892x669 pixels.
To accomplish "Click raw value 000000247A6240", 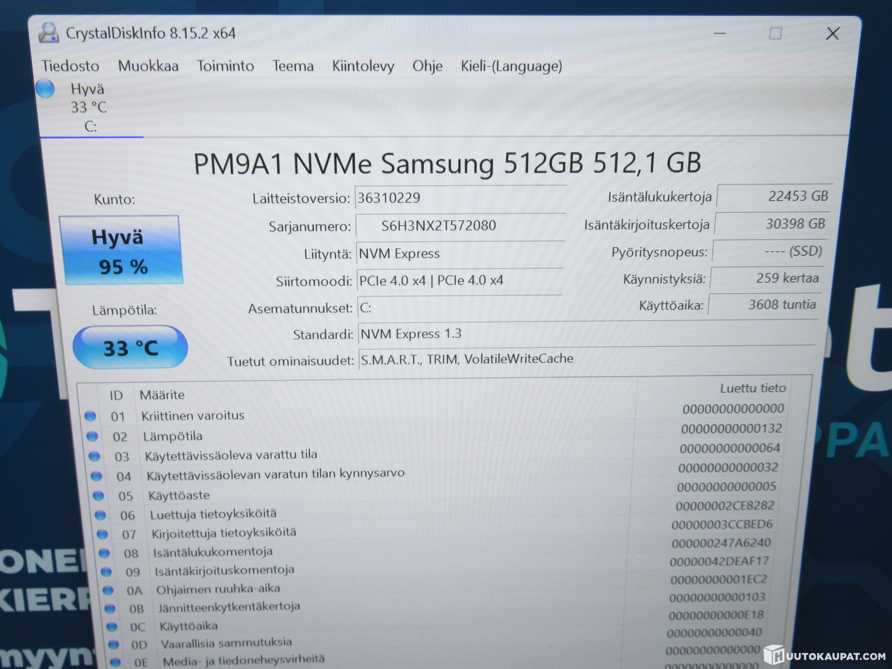I will click(x=721, y=543).
